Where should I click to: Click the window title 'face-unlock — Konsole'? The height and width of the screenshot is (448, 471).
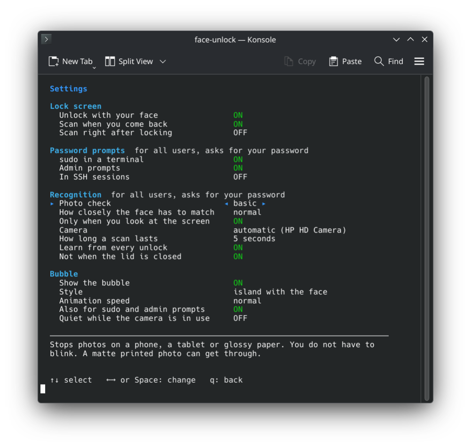[235, 40]
